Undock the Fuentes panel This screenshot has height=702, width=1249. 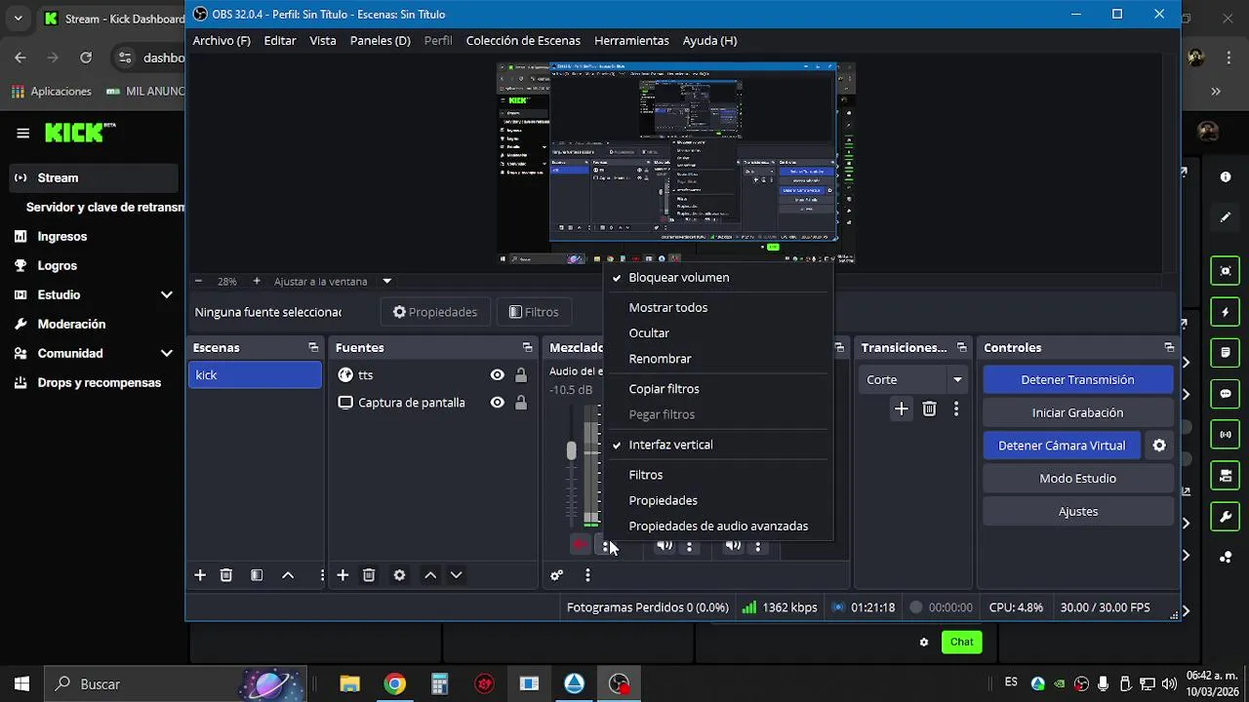click(x=527, y=347)
